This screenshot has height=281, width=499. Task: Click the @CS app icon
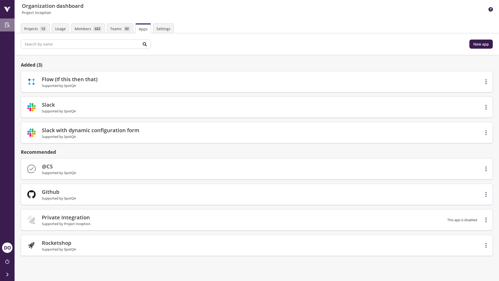31,169
